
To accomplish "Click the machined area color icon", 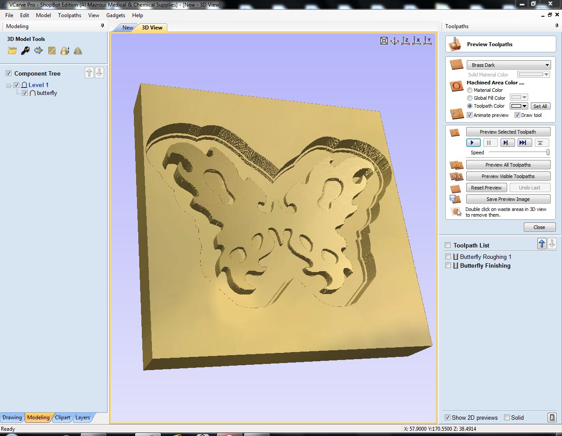I will click(457, 86).
